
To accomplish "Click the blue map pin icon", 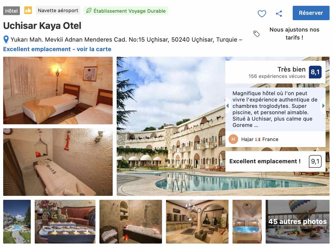I will 6,40.
